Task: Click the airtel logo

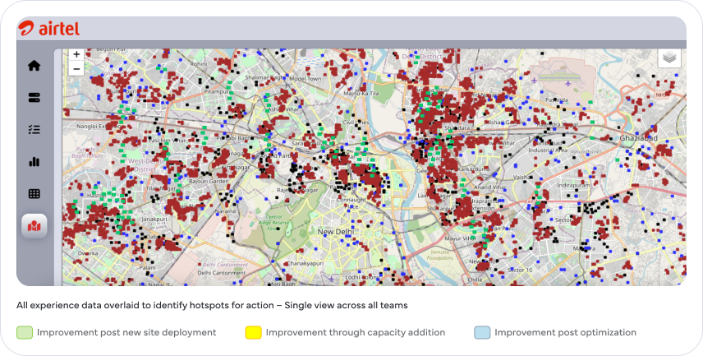Action: (49, 29)
